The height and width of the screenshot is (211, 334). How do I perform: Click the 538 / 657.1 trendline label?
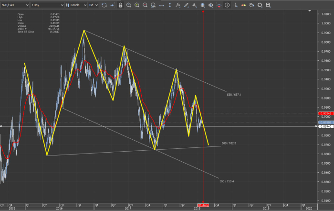coord(234,95)
